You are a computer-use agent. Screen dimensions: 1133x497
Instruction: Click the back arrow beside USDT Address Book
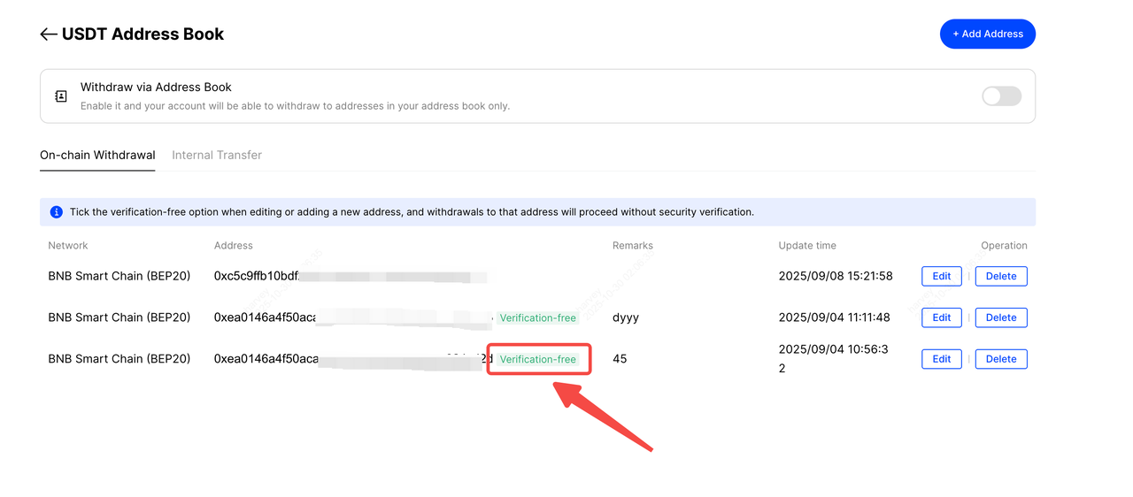coord(49,34)
